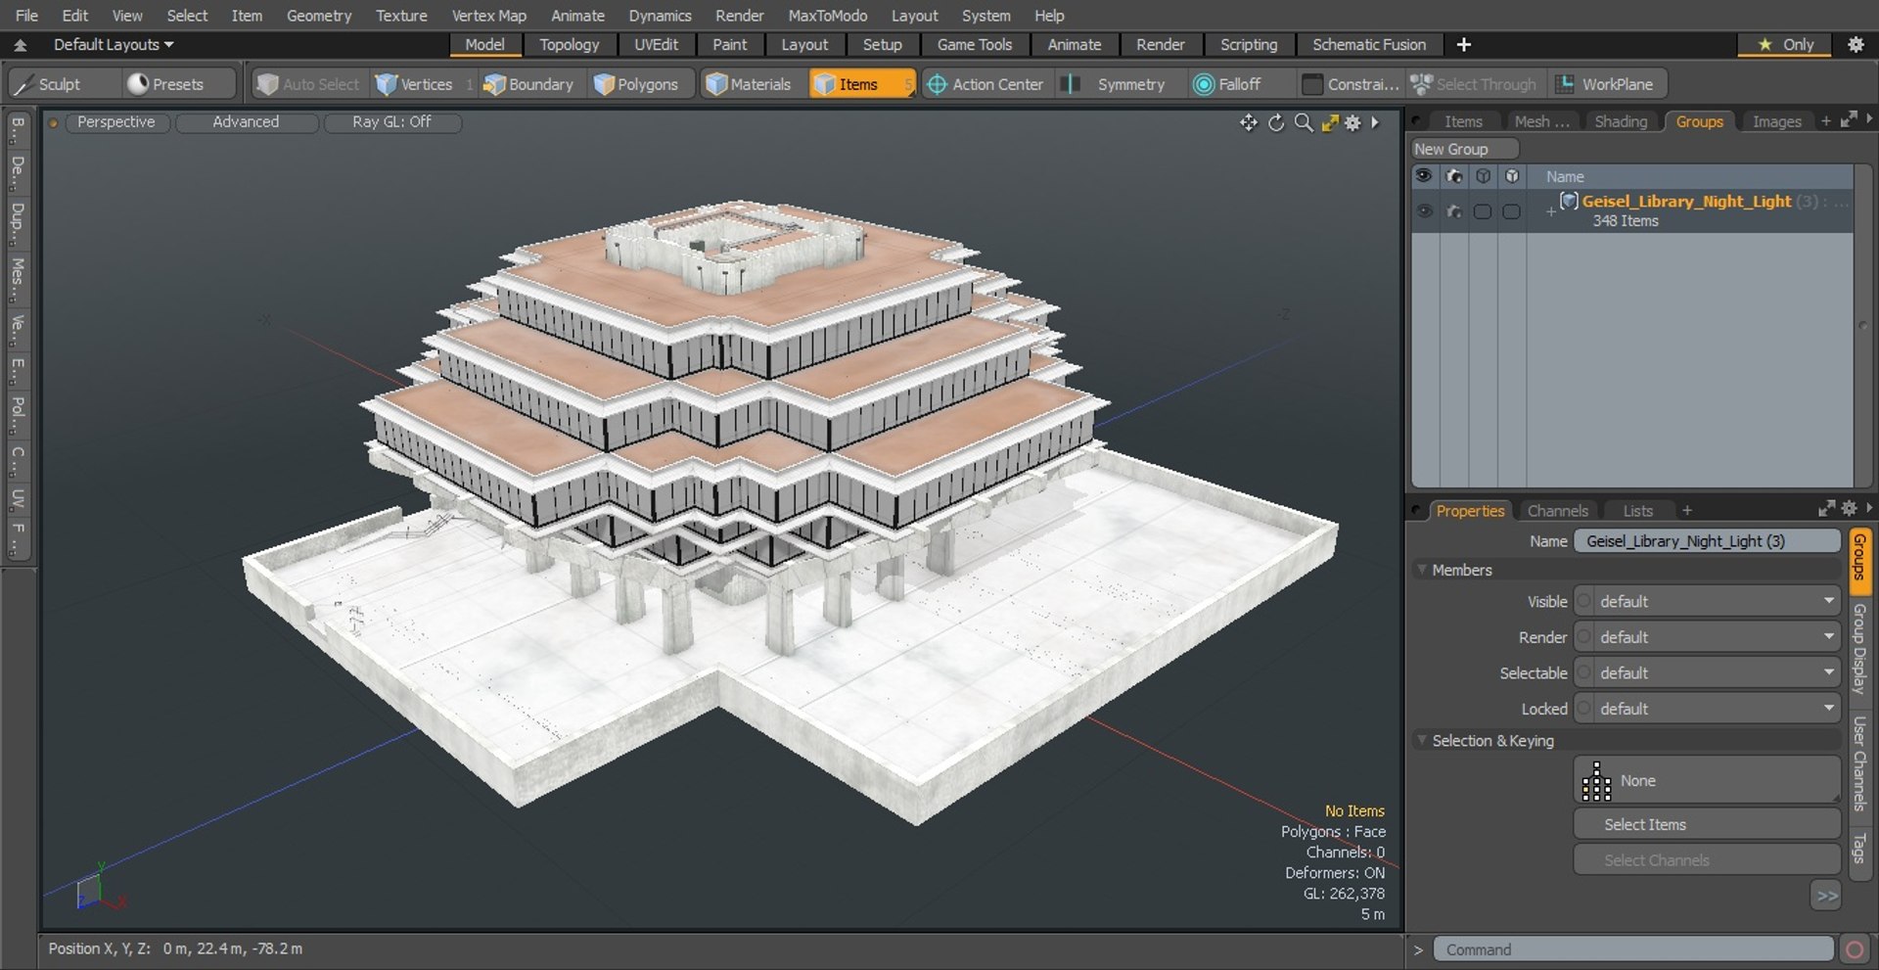This screenshot has height=970, width=1879.
Task: Click the lock column header icon
Action: pyautogui.click(x=1512, y=176)
